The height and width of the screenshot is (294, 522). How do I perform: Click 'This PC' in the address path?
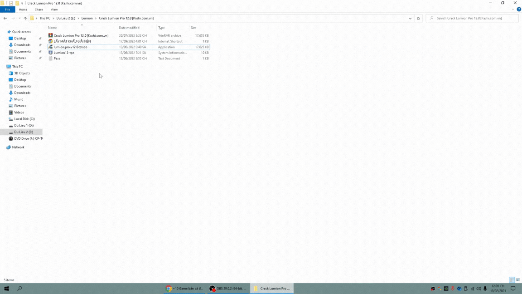tap(44, 18)
